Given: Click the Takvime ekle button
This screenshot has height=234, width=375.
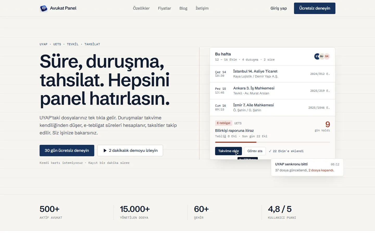Looking at the screenshot, I should [x=228, y=151].
